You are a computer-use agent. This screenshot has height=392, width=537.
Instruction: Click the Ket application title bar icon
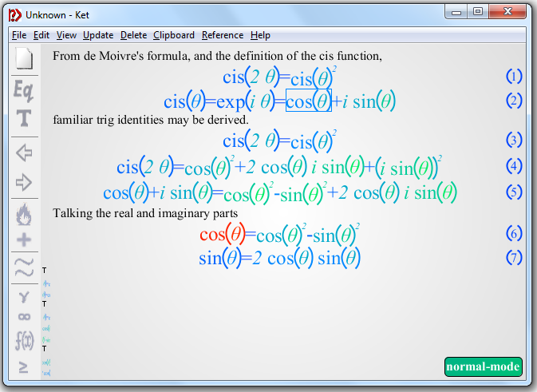14,15
